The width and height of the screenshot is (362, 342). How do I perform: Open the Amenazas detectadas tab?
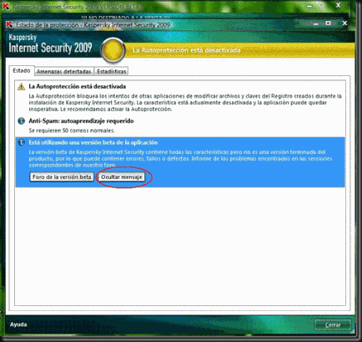pyautogui.click(x=64, y=72)
